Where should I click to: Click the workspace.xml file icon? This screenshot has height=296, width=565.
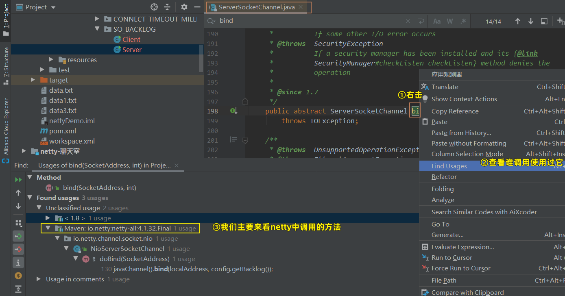[x=44, y=141]
